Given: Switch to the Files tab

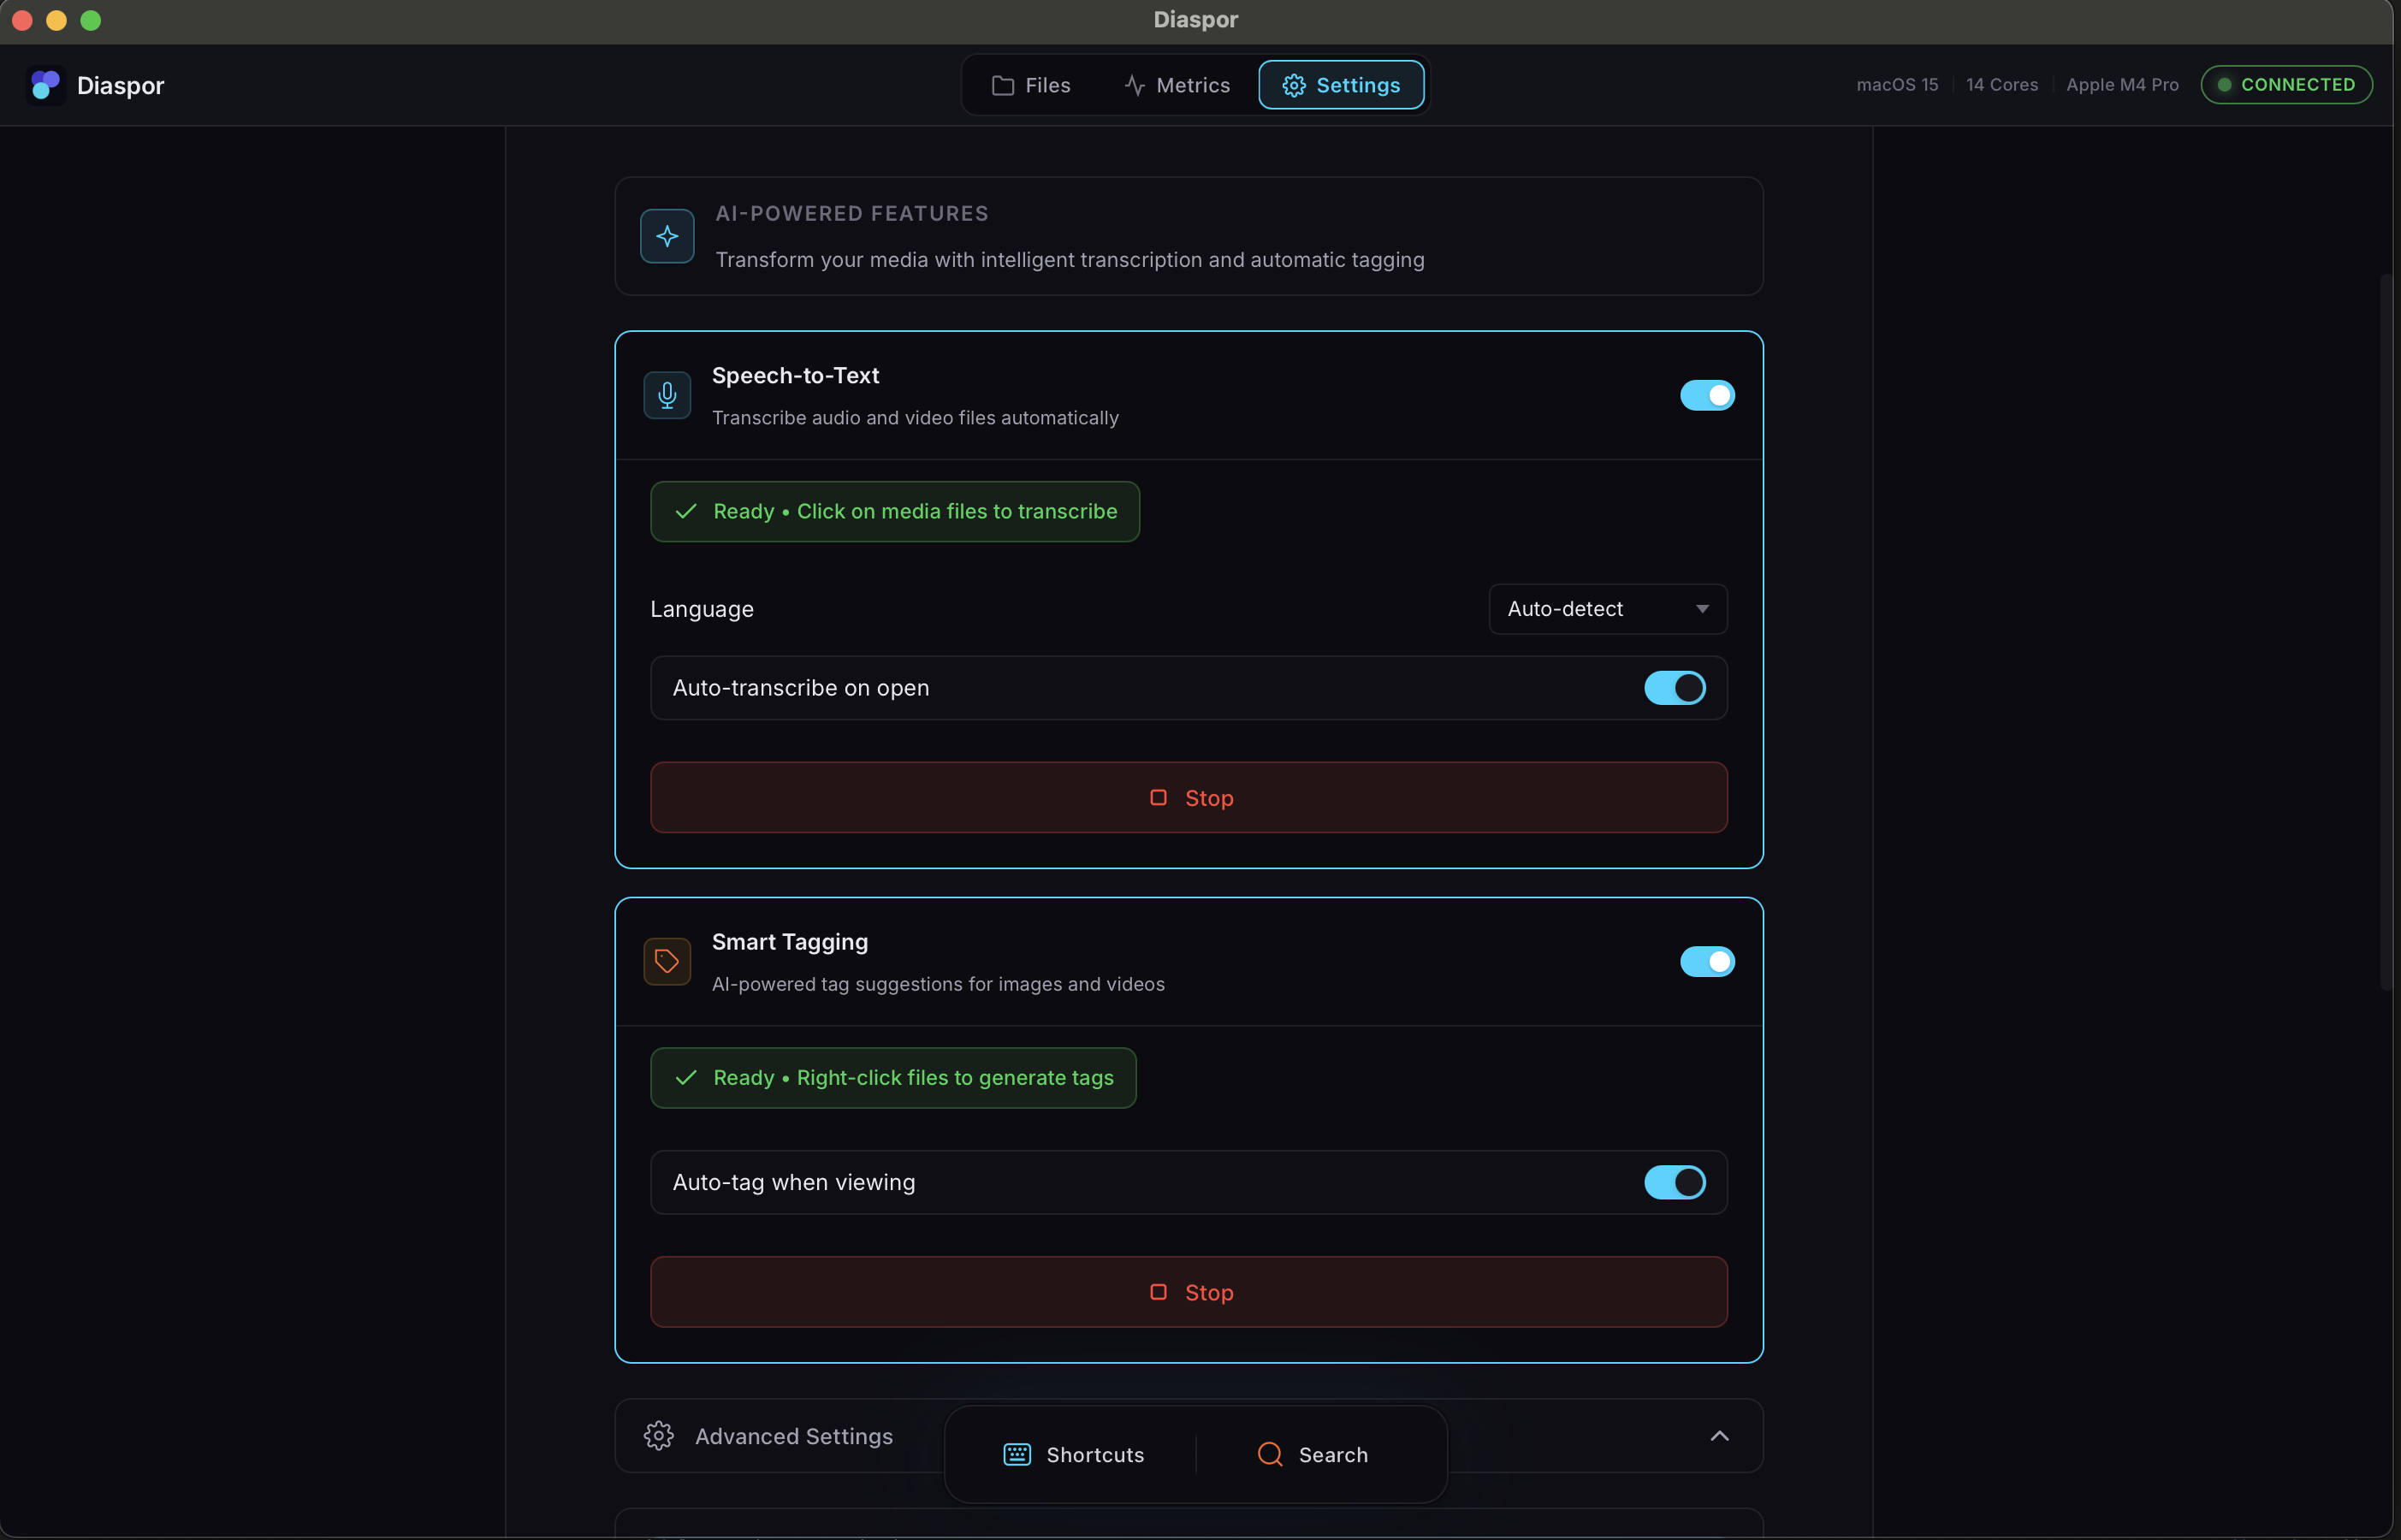Looking at the screenshot, I should [x=1031, y=85].
